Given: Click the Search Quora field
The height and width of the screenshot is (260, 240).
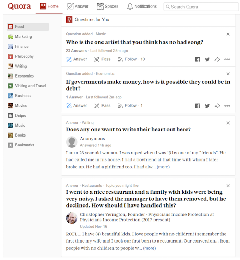Looking at the screenshot, I should (x=201, y=7).
